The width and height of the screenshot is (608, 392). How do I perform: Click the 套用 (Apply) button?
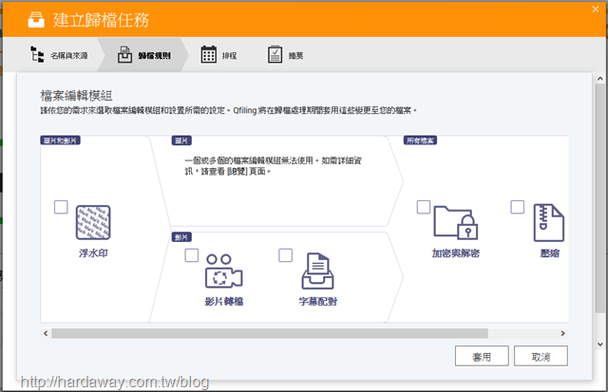482,356
